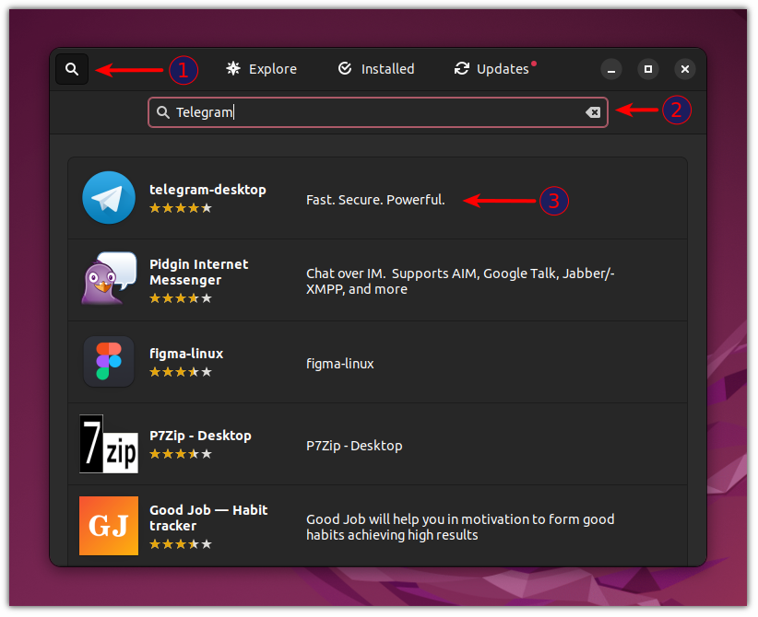Click the Updates refresh icon
The height and width of the screenshot is (617, 758).
pos(462,68)
